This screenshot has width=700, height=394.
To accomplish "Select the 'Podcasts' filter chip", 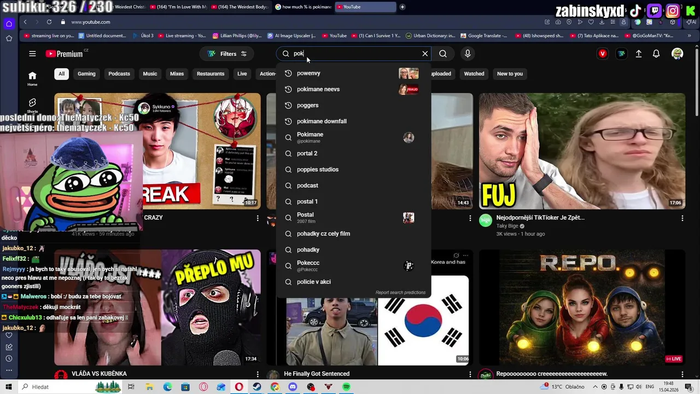I will [119, 74].
